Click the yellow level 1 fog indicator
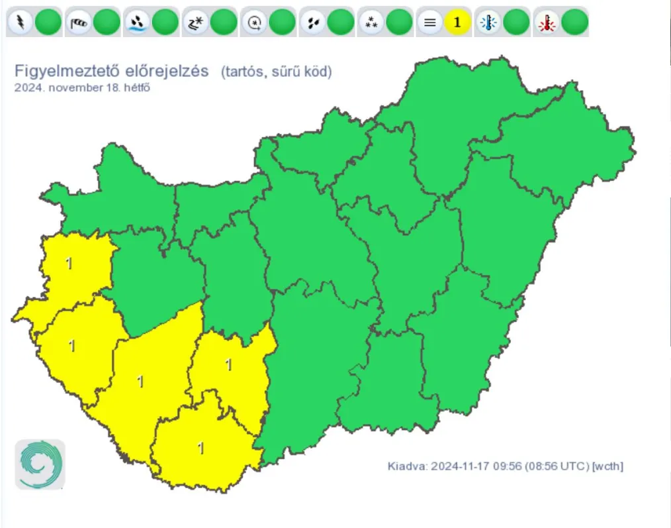This screenshot has width=671, height=528. point(457,23)
